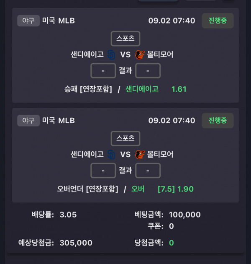This screenshot has width=251, height=264.
Task: Select the 야구 tag in first bet card
Action: click(28, 21)
